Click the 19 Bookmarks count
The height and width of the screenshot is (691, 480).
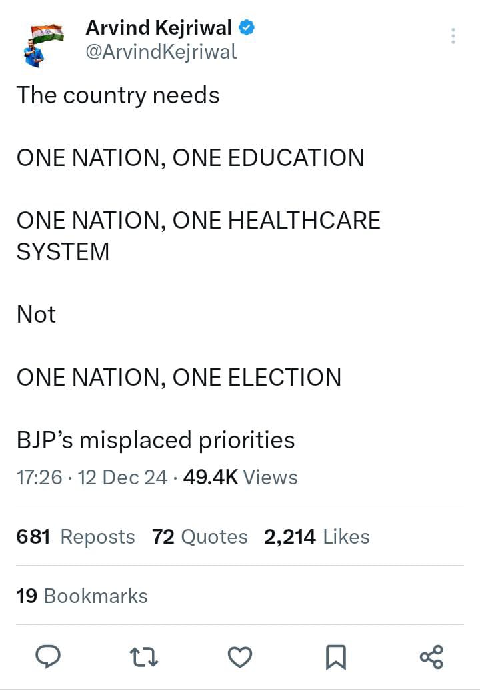click(82, 596)
